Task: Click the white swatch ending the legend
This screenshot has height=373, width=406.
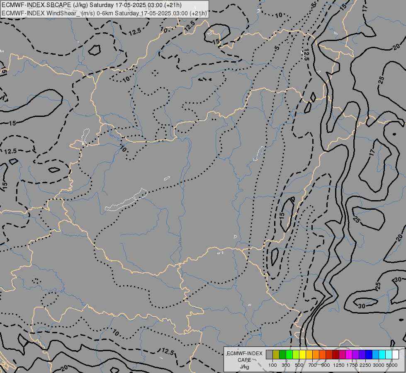Action: [395, 354]
